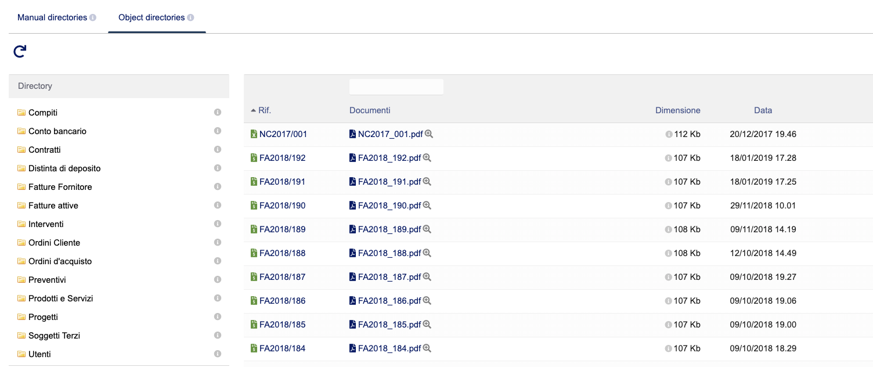Open the Ordini d'acquisto directory
The image size is (873, 367).
pyautogui.click(x=60, y=261)
